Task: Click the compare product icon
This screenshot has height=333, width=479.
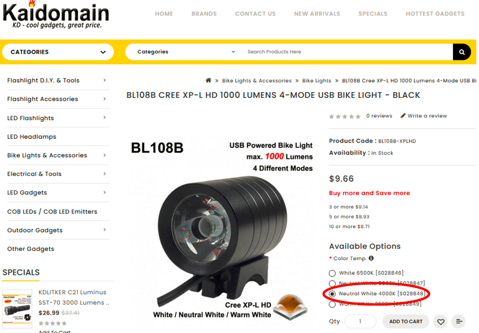Action: coord(459,321)
